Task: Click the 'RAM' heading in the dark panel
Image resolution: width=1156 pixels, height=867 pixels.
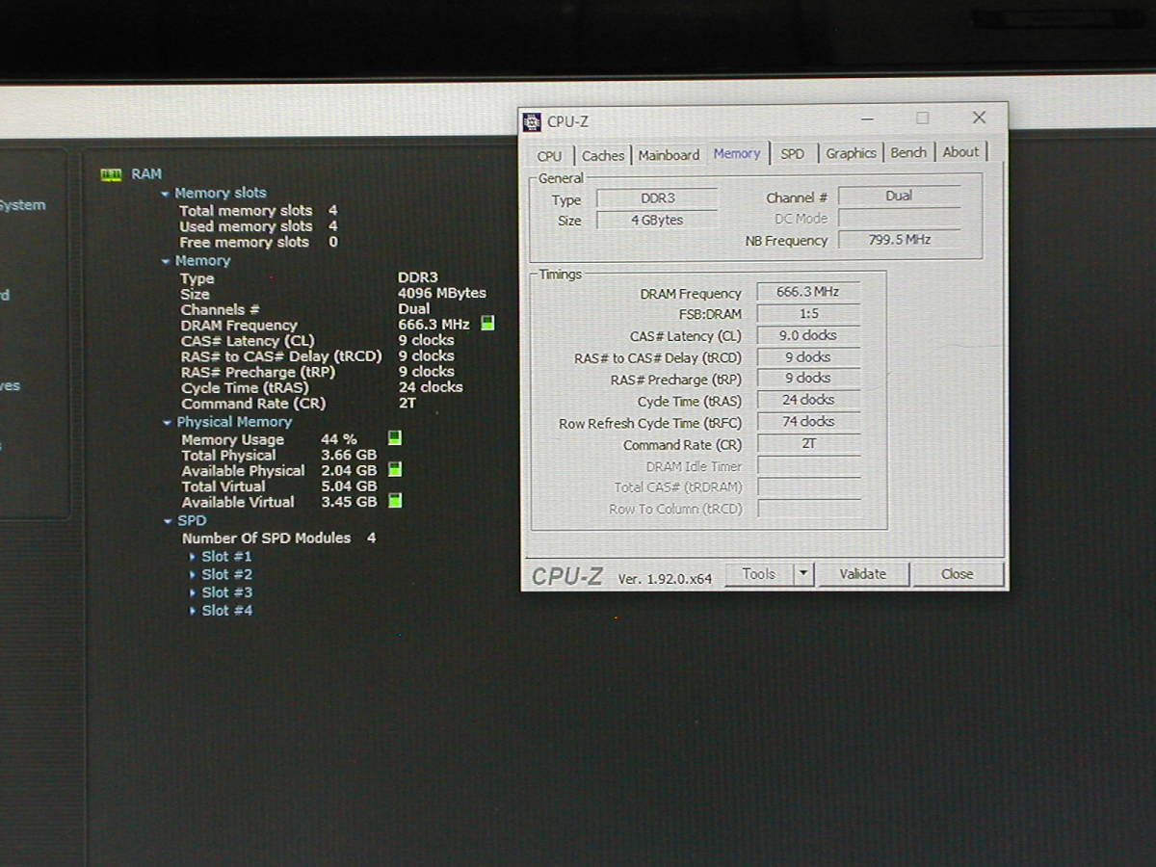Action: coord(146,174)
